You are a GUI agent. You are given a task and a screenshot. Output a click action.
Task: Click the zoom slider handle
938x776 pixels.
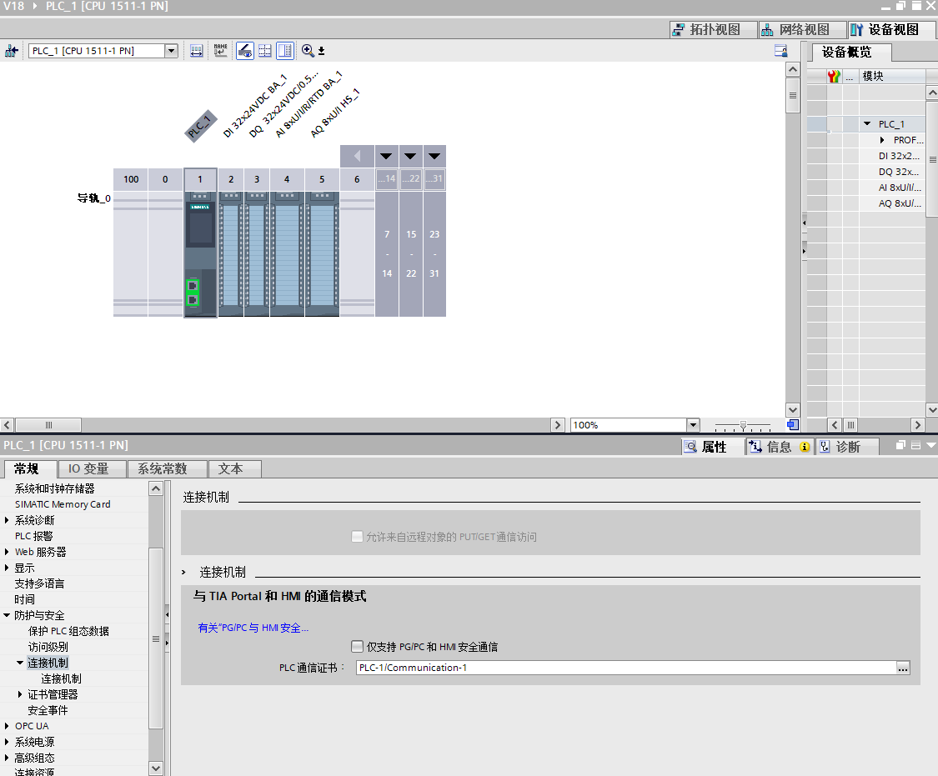(743, 425)
